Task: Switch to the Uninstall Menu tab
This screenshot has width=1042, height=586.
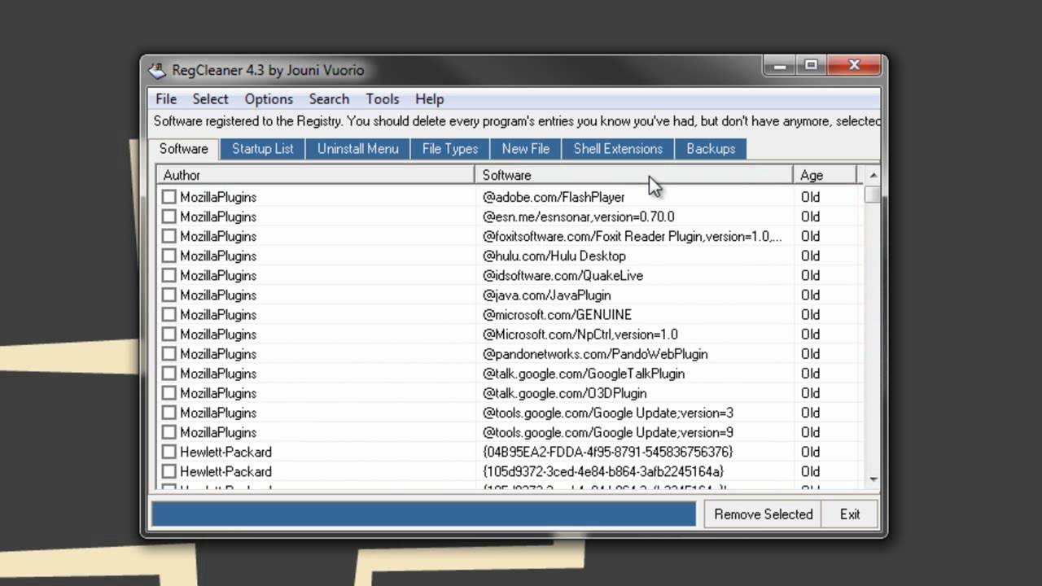Action: (358, 149)
